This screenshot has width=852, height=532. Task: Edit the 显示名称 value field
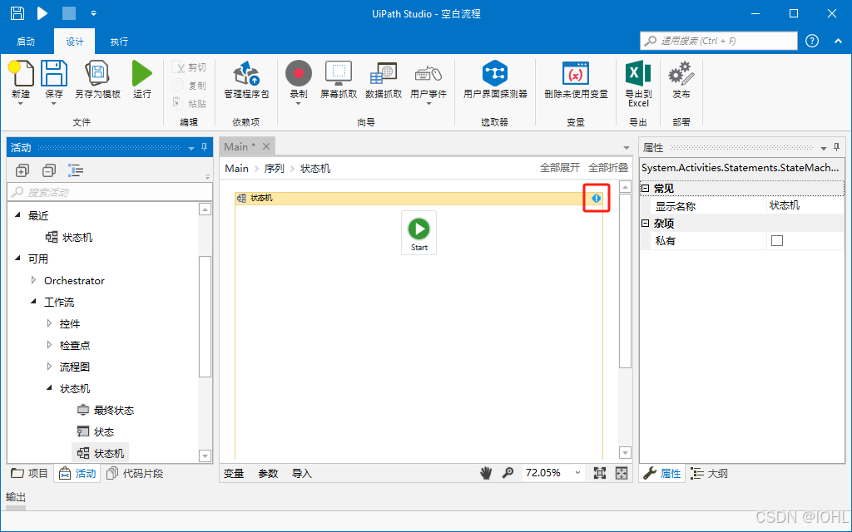(x=805, y=205)
